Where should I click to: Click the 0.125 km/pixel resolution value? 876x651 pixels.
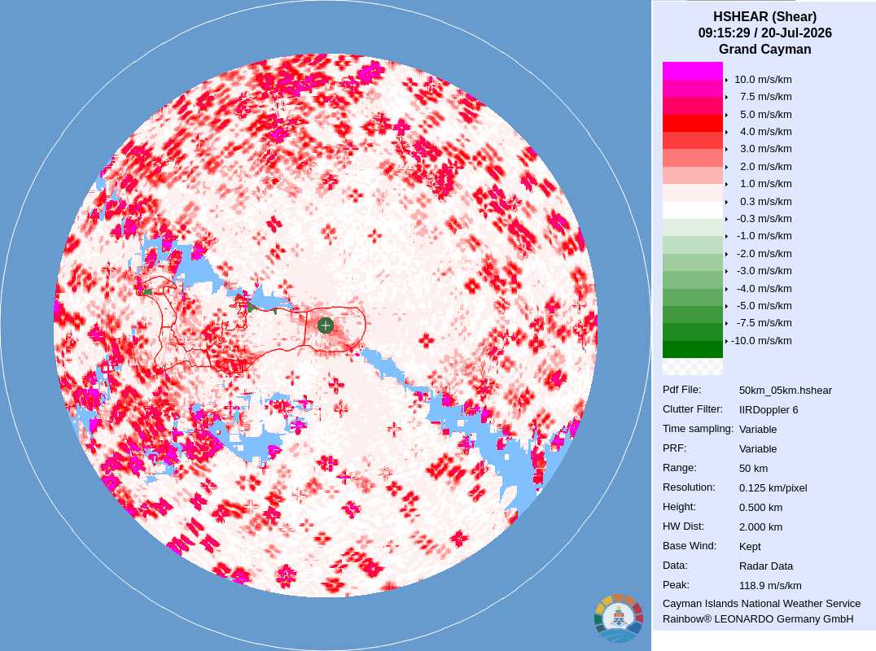coord(773,488)
